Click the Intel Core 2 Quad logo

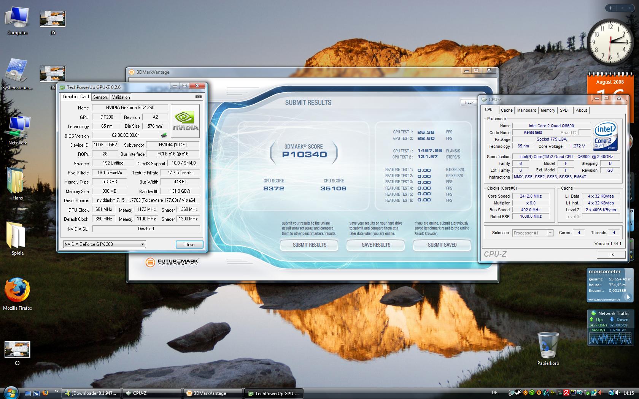coord(605,136)
